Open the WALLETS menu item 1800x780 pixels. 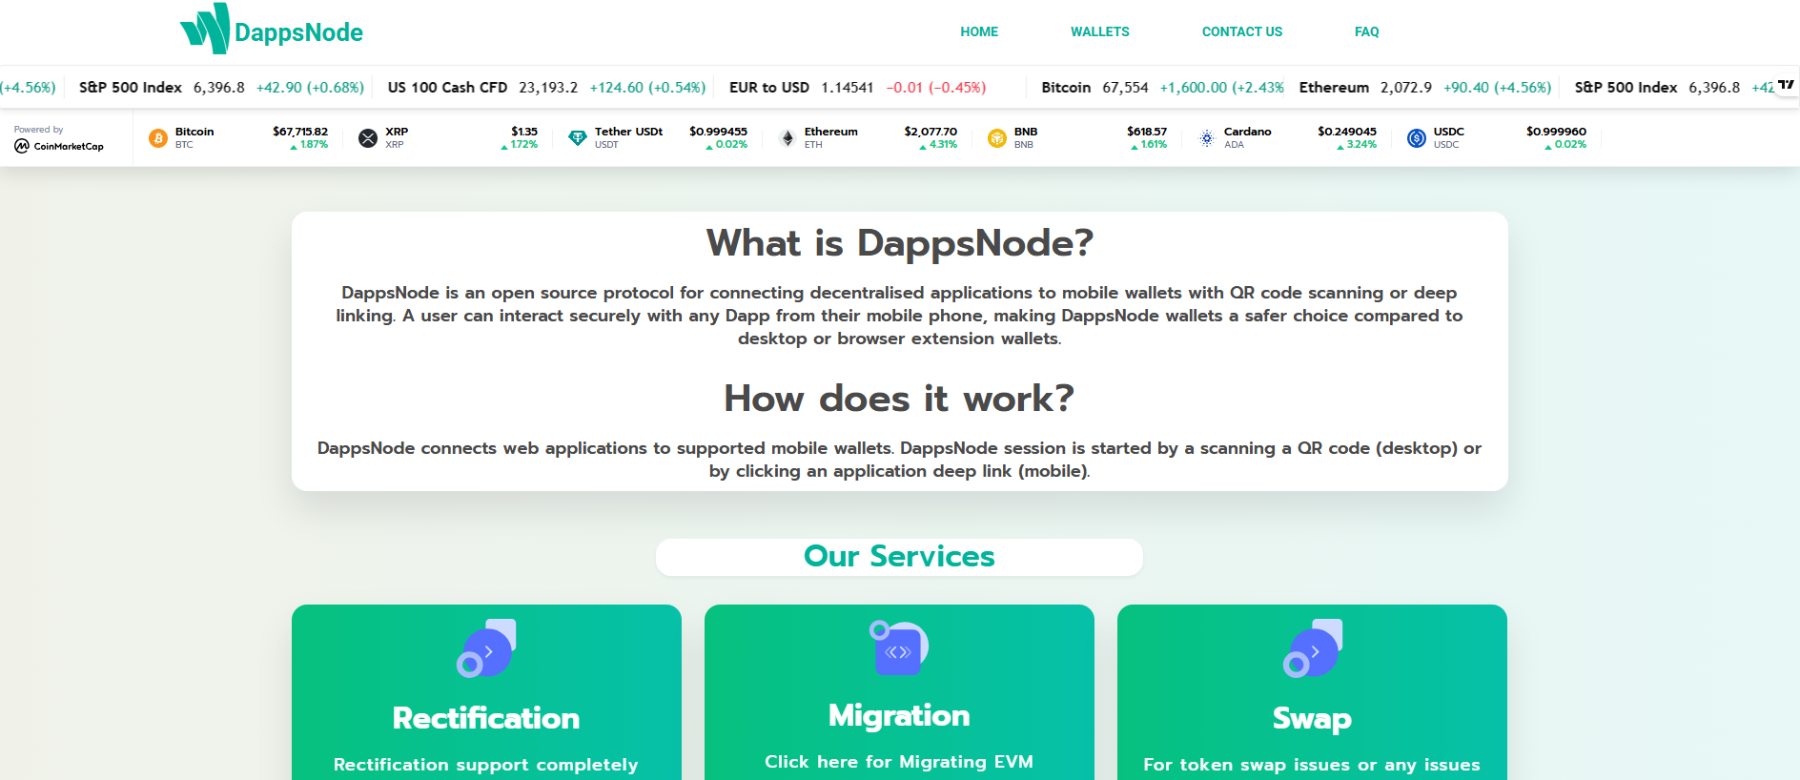(x=1100, y=31)
